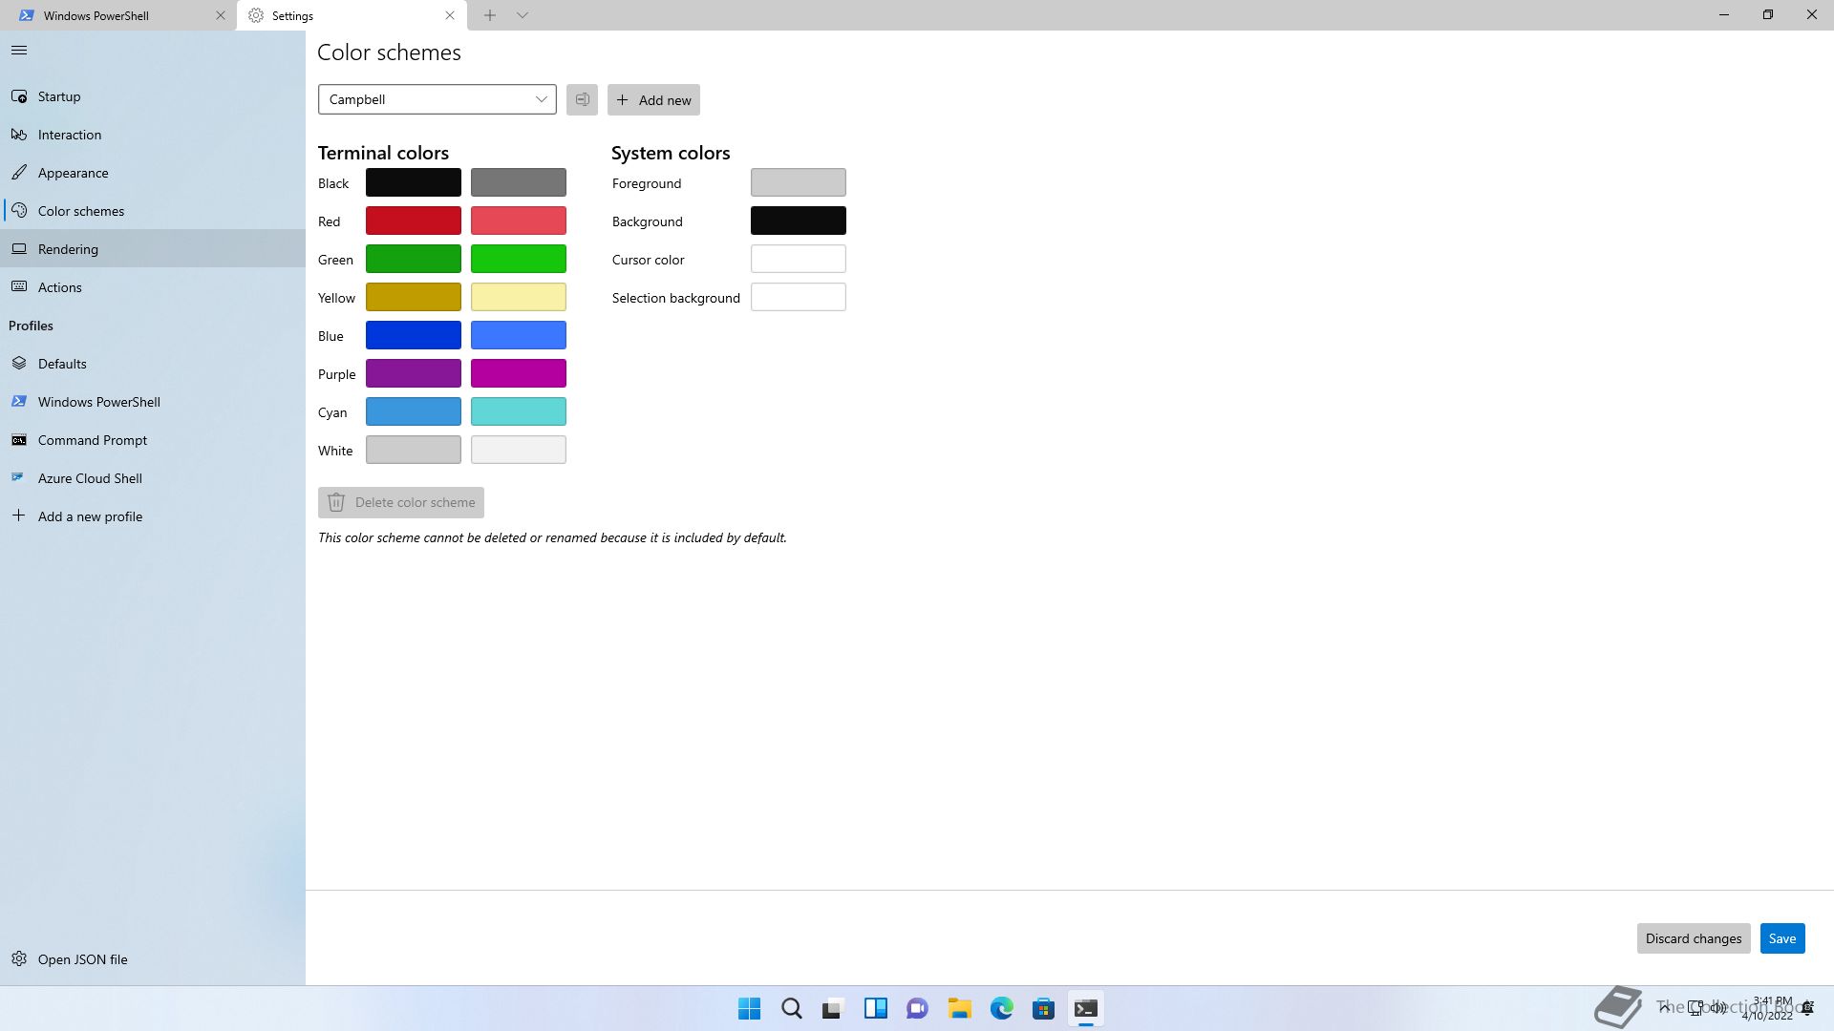Screen dimensions: 1834x1031
Task: Go to Appearance settings
Action: (153, 173)
